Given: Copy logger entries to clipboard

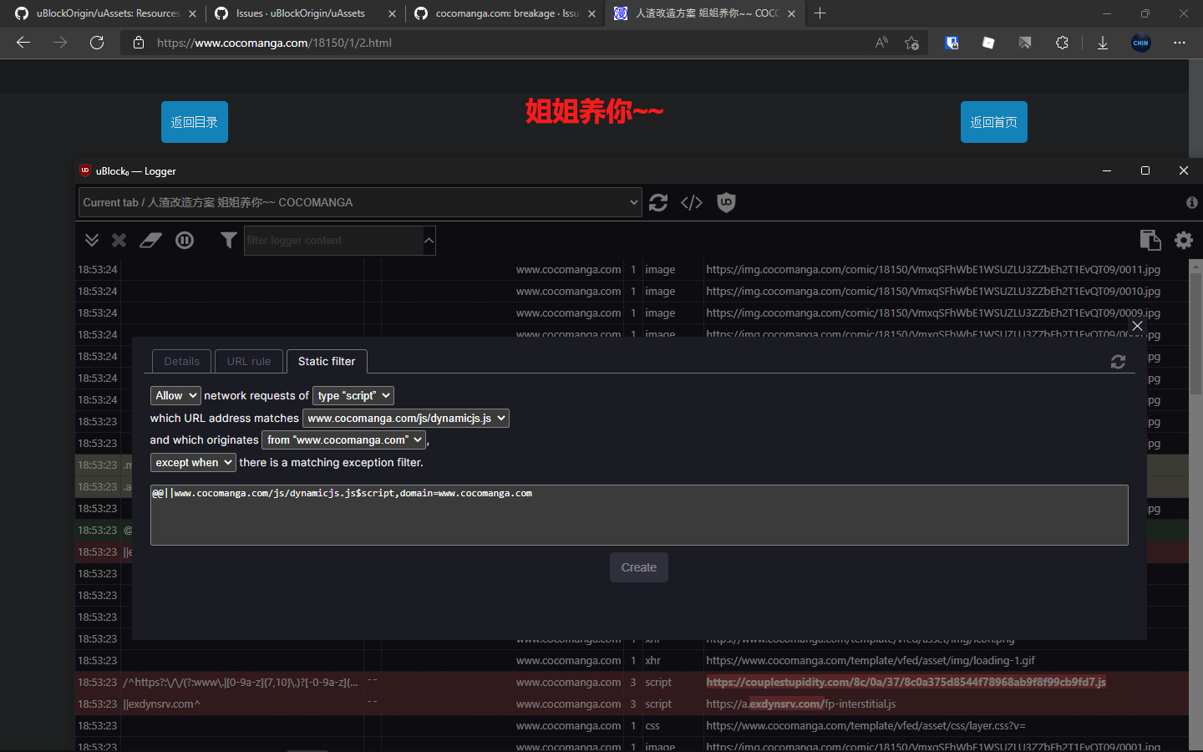Looking at the screenshot, I should pos(1150,240).
